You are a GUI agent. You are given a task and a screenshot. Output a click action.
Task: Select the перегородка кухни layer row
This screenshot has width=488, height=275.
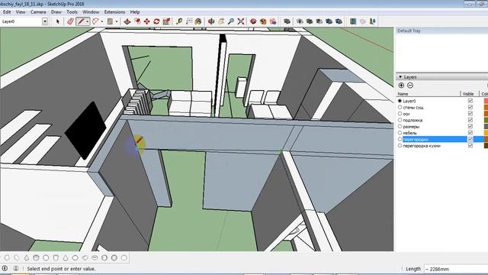(x=442, y=146)
